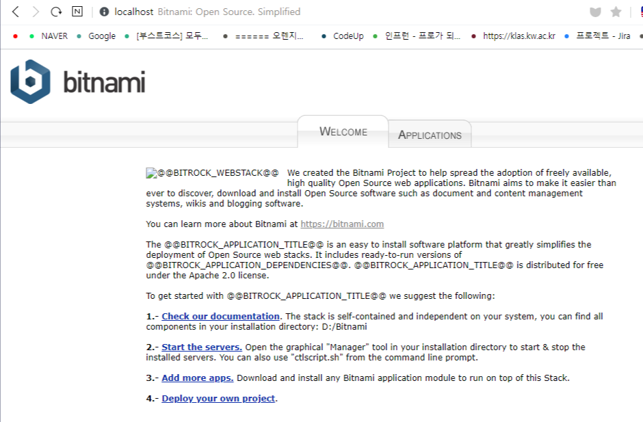Open the klas.kw.ac.kr bookmark
643x422 pixels.
pos(514,36)
